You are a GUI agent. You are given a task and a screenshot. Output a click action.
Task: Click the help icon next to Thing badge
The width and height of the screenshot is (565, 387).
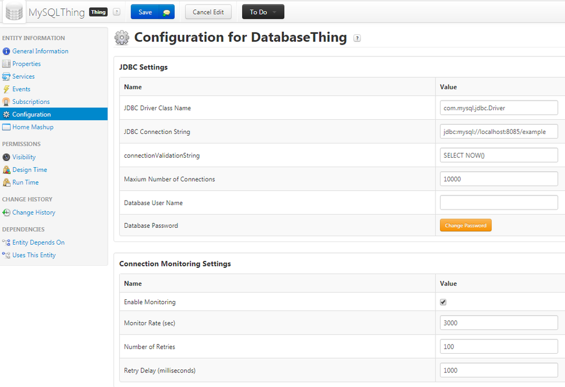[x=117, y=12]
